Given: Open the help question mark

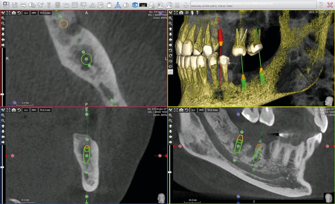Looking at the screenshot, I should (x=321, y=5).
